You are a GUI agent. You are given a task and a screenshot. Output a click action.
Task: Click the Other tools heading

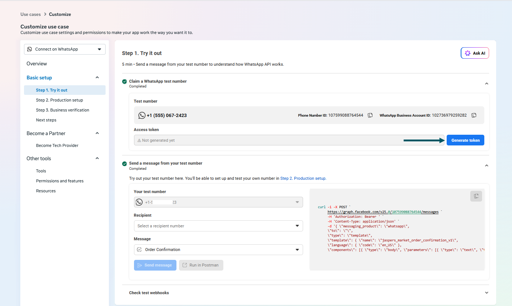pyautogui.click(x=39, y=158)
